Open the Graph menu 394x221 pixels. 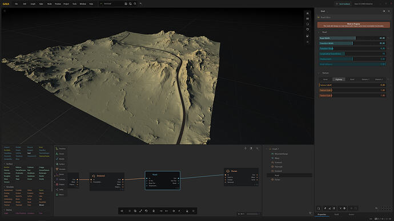(x=33, y=4)
